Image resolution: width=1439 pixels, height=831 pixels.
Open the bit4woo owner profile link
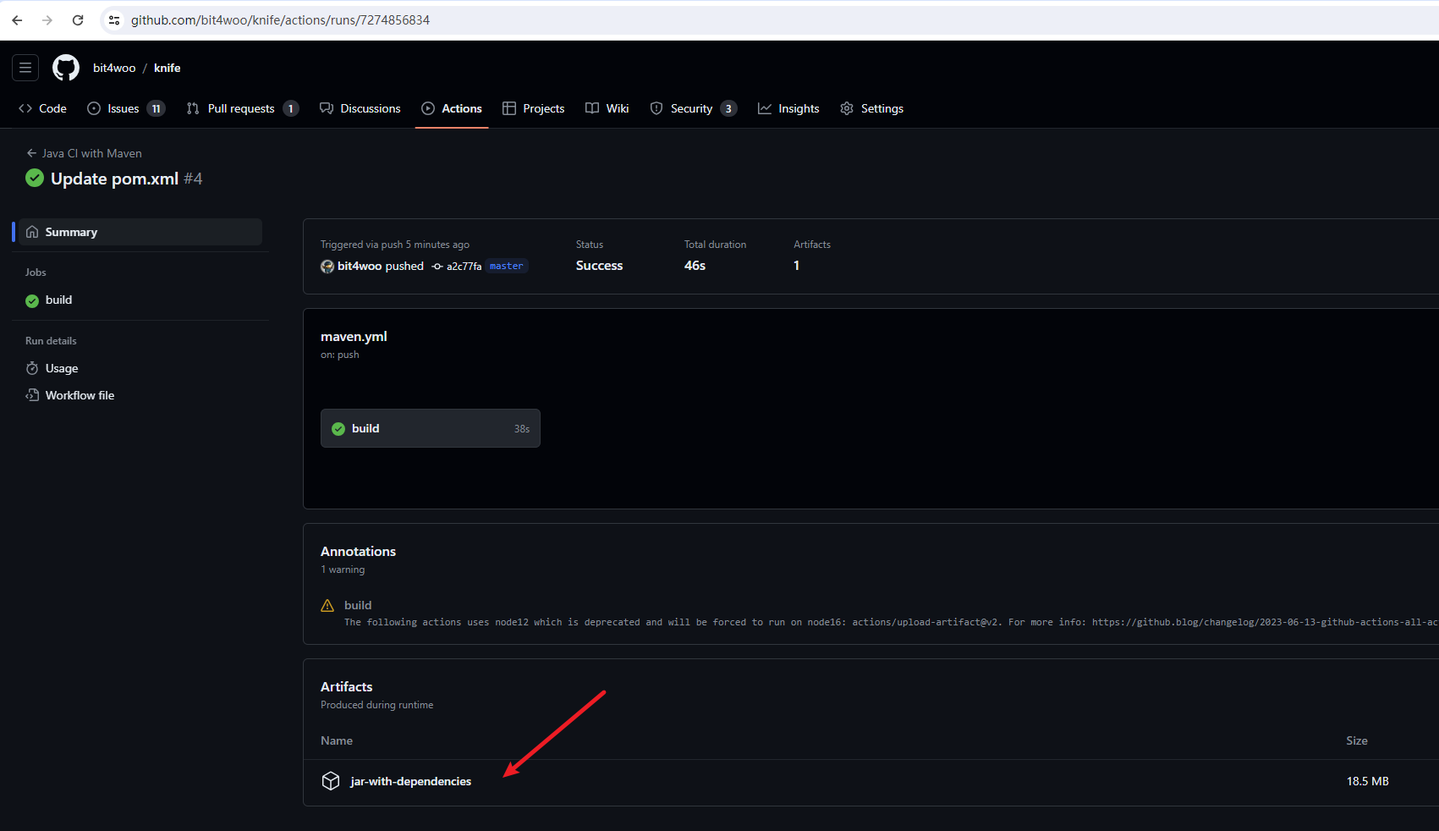click(114, 68)
